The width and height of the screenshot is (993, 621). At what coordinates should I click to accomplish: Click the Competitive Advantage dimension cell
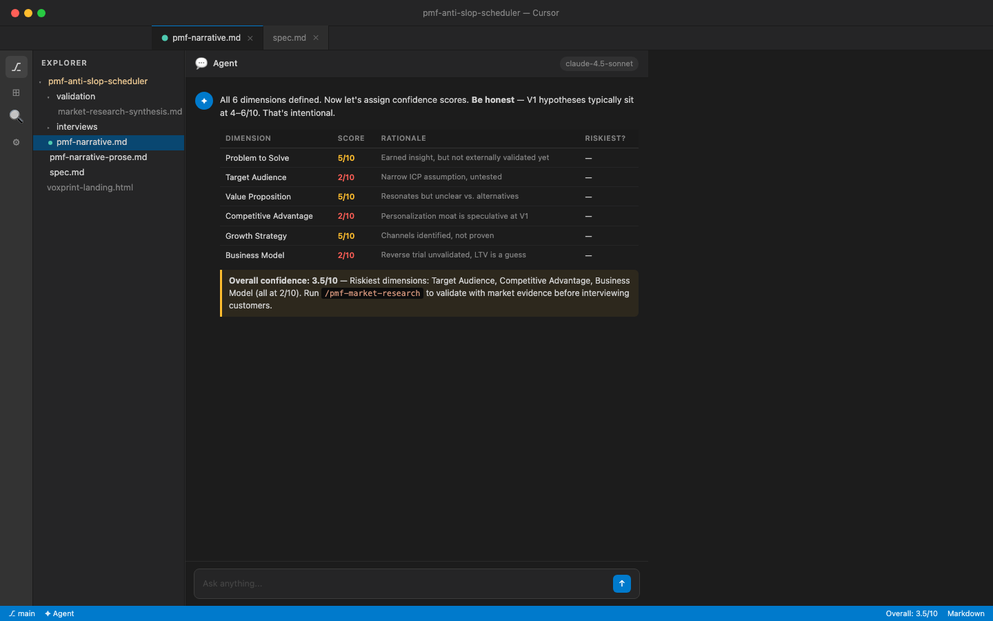269,216
